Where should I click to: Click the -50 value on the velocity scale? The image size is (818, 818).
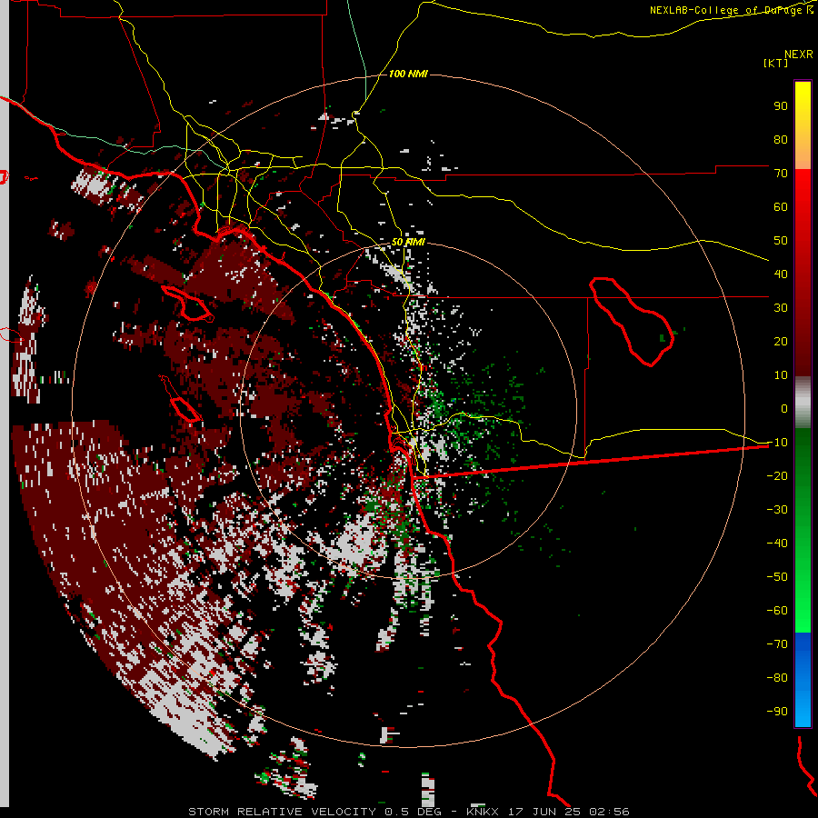777,576
